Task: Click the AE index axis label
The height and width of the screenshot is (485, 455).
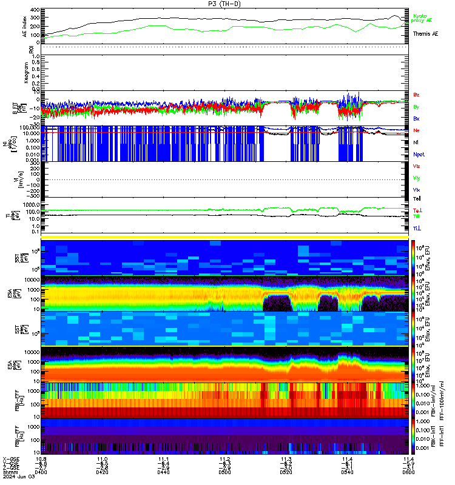Action: (25, 26)
